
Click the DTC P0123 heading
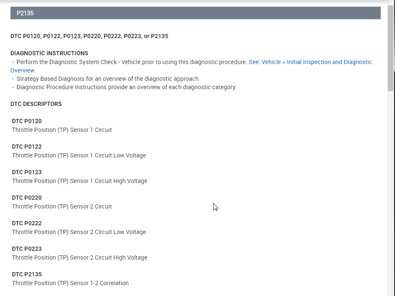(27, 172)
